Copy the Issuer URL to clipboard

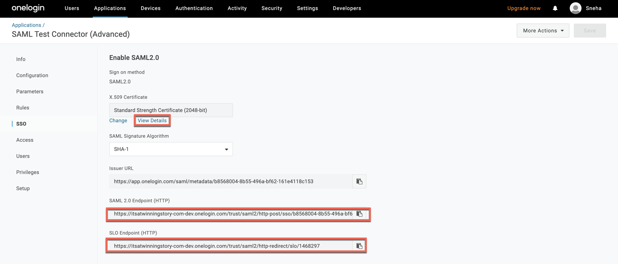tap(359, 181)
